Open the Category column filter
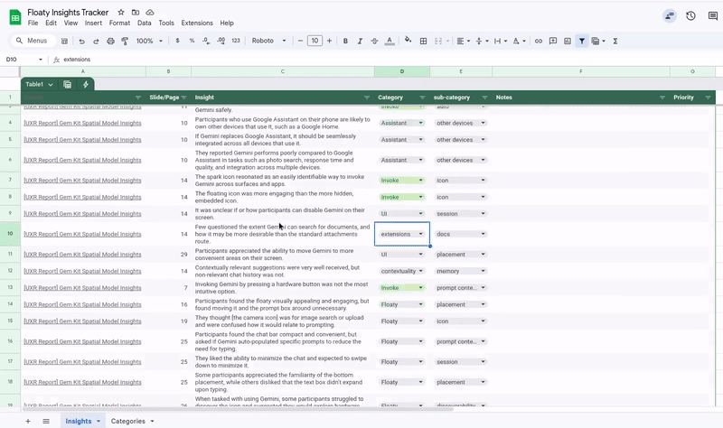This screenshot has width=723, height=428. [422, 98]
